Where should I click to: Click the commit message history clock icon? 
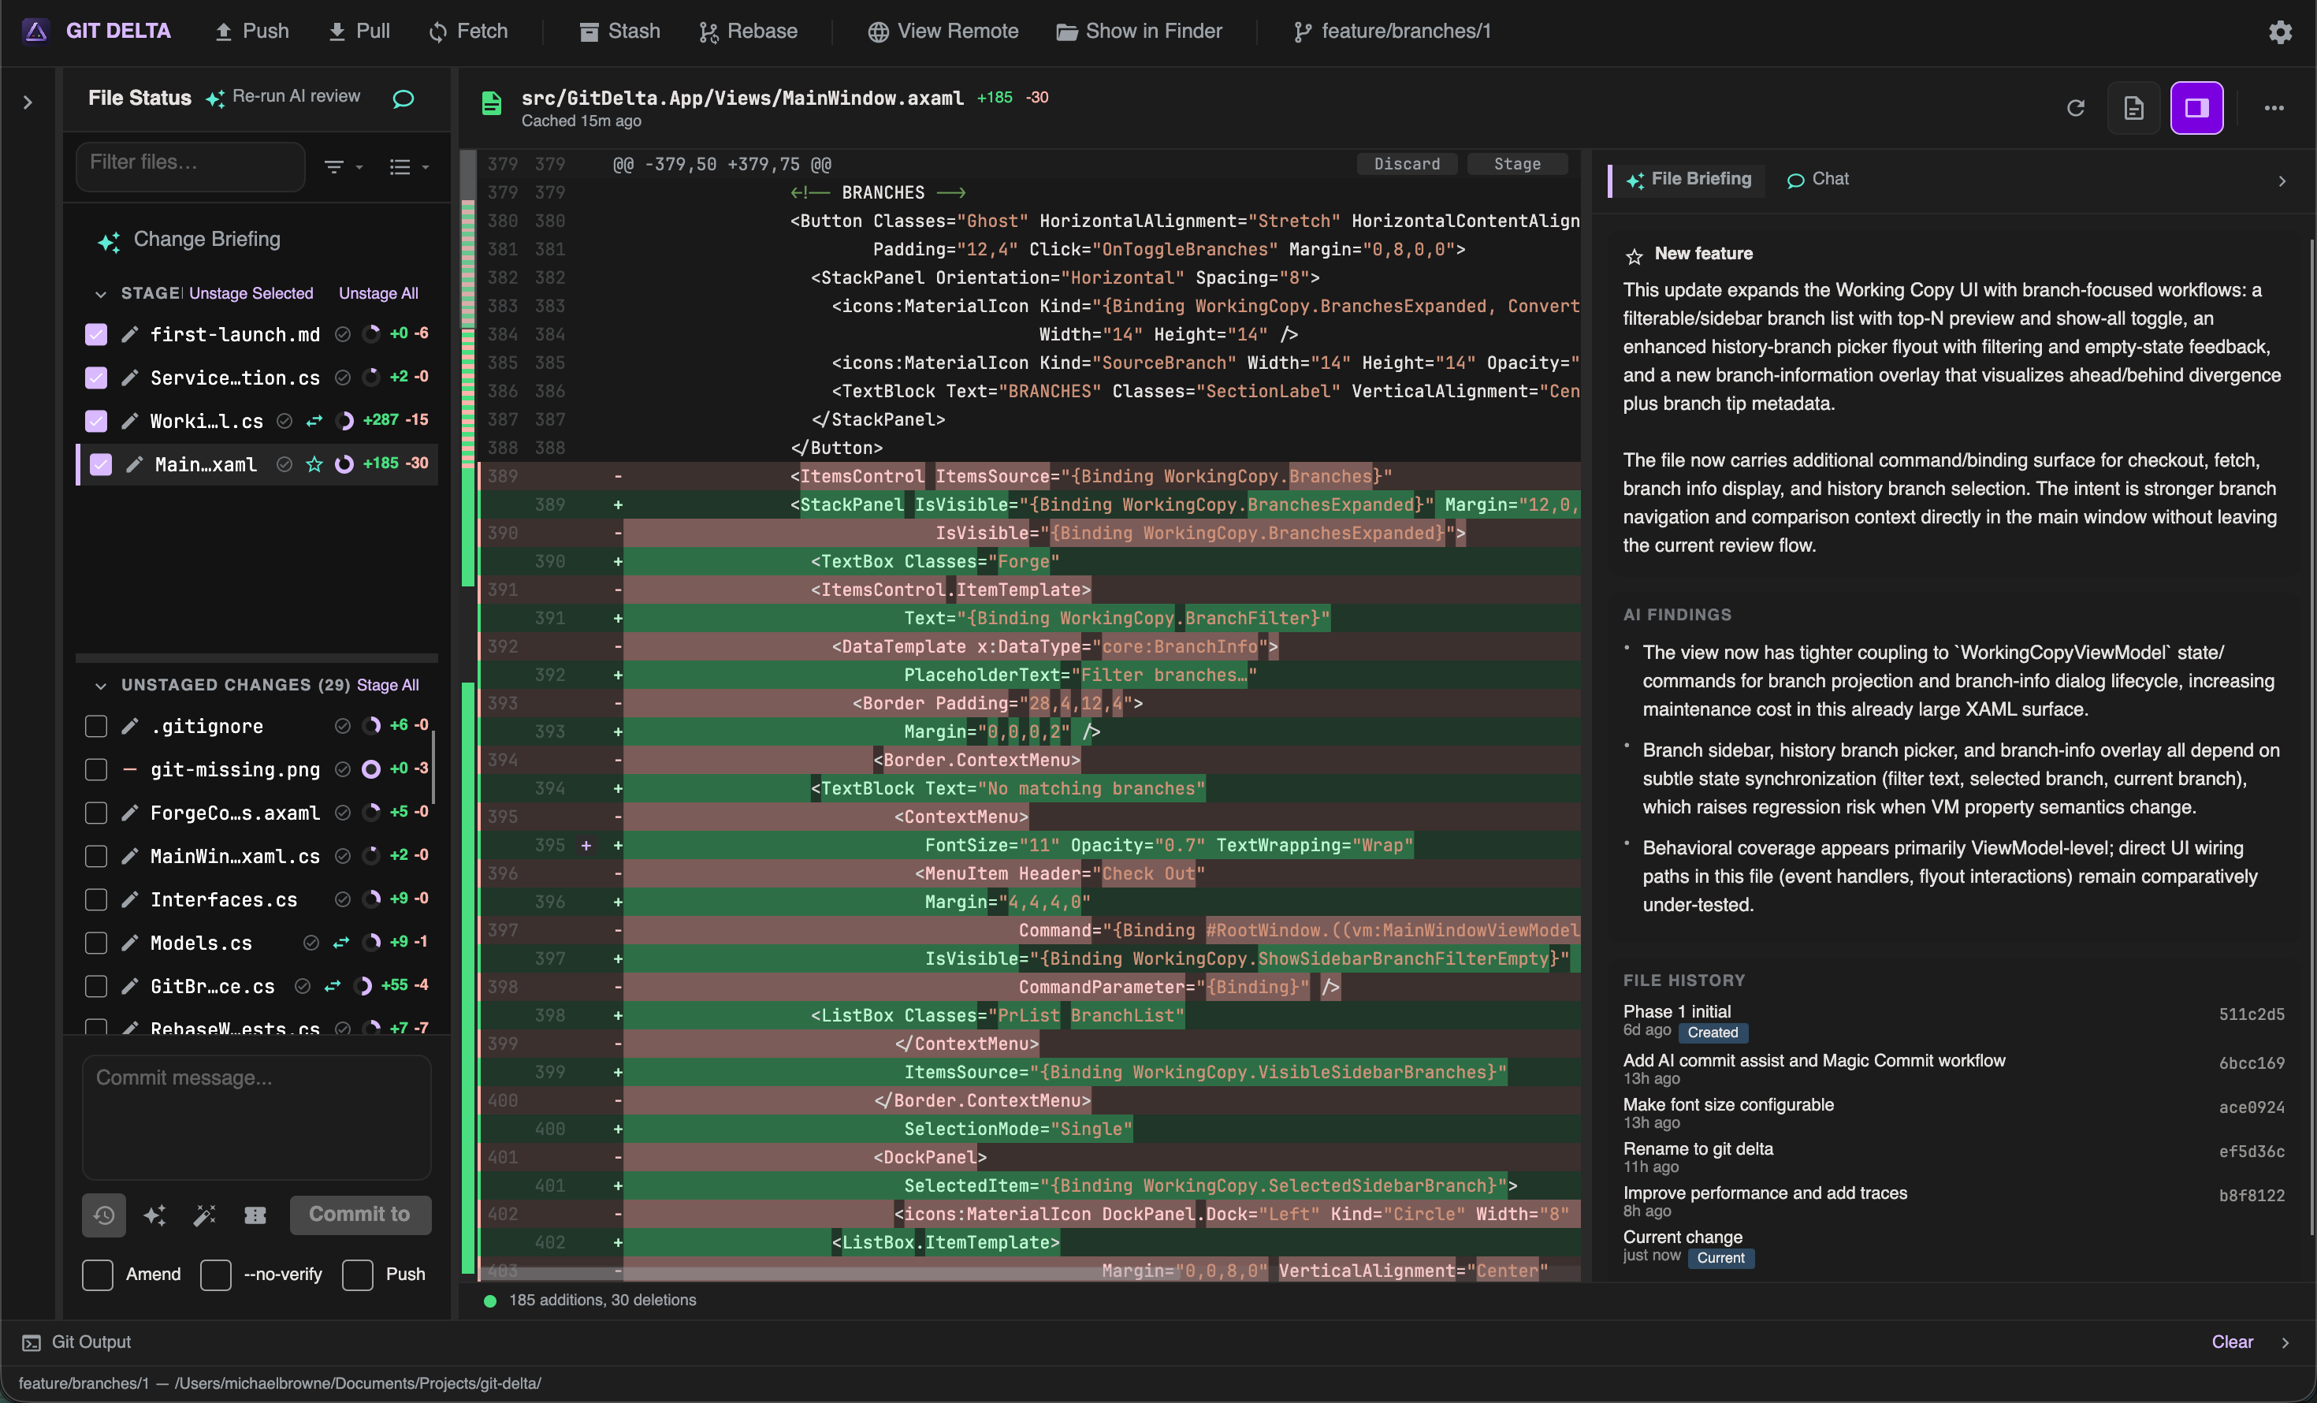tap(104, 1215)
